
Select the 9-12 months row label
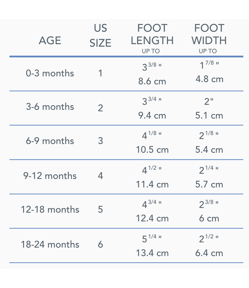click(x=50, y=176)
